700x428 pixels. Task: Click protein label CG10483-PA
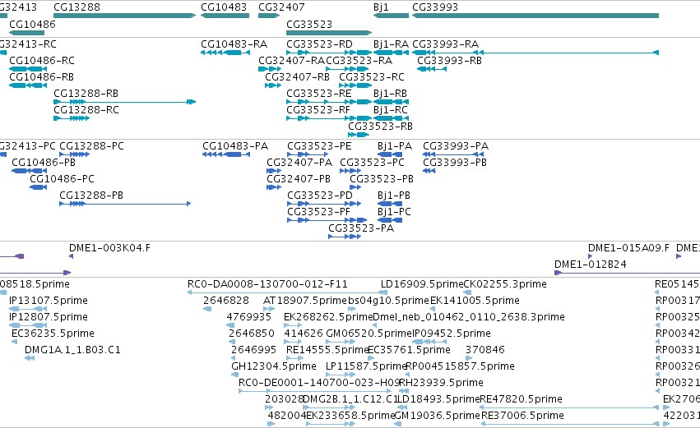click(x=235, y=146)
